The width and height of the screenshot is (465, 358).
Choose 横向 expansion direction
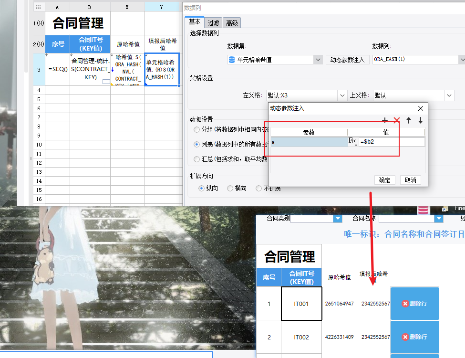coord(237,188)
